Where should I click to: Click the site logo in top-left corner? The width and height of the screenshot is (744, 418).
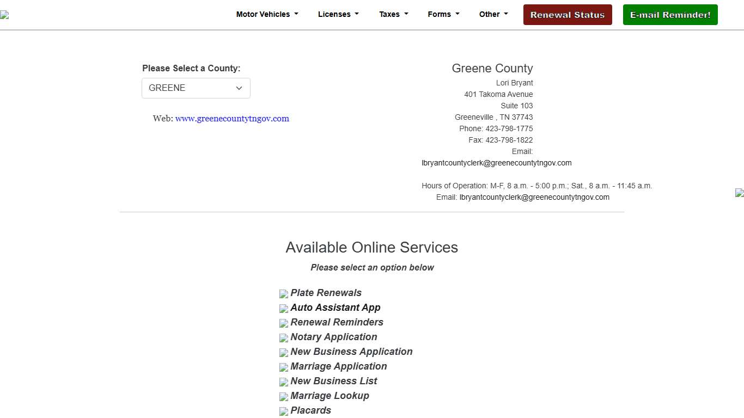coord(4,15)
